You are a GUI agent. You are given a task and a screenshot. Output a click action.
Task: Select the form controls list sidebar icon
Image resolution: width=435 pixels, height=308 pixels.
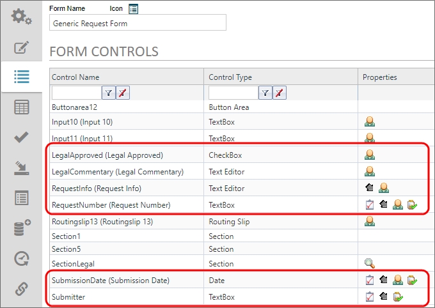(21, 77)
